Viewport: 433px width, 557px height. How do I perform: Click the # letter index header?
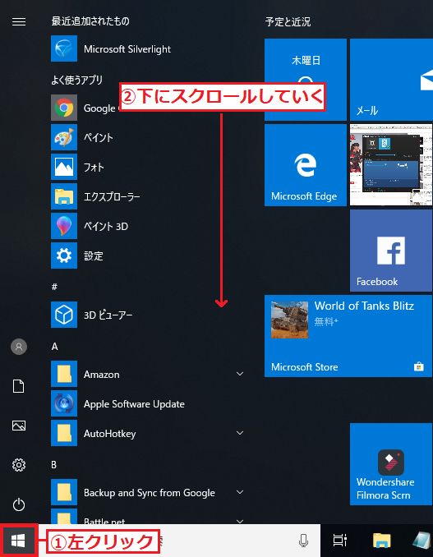54,287
